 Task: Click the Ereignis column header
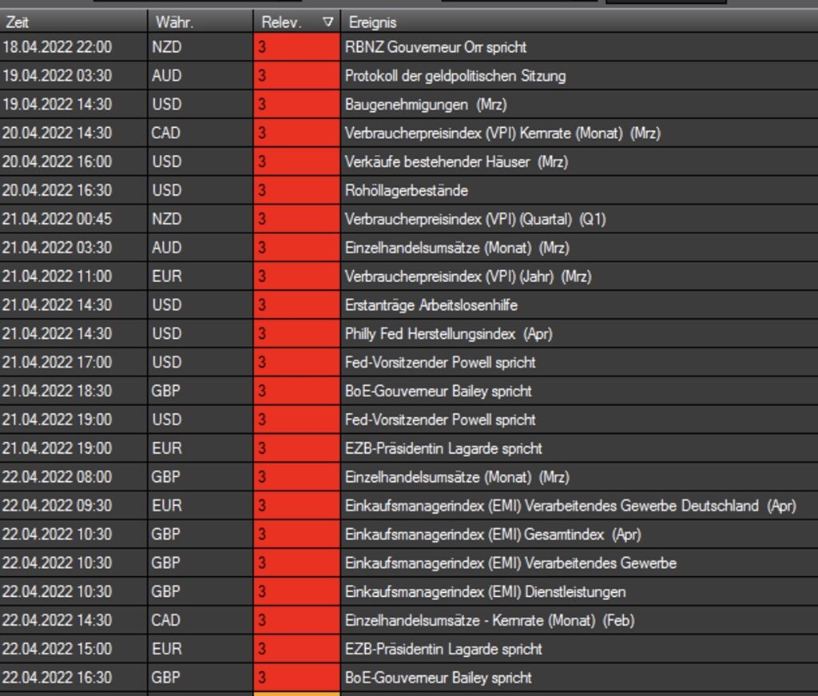coord(575,22)
